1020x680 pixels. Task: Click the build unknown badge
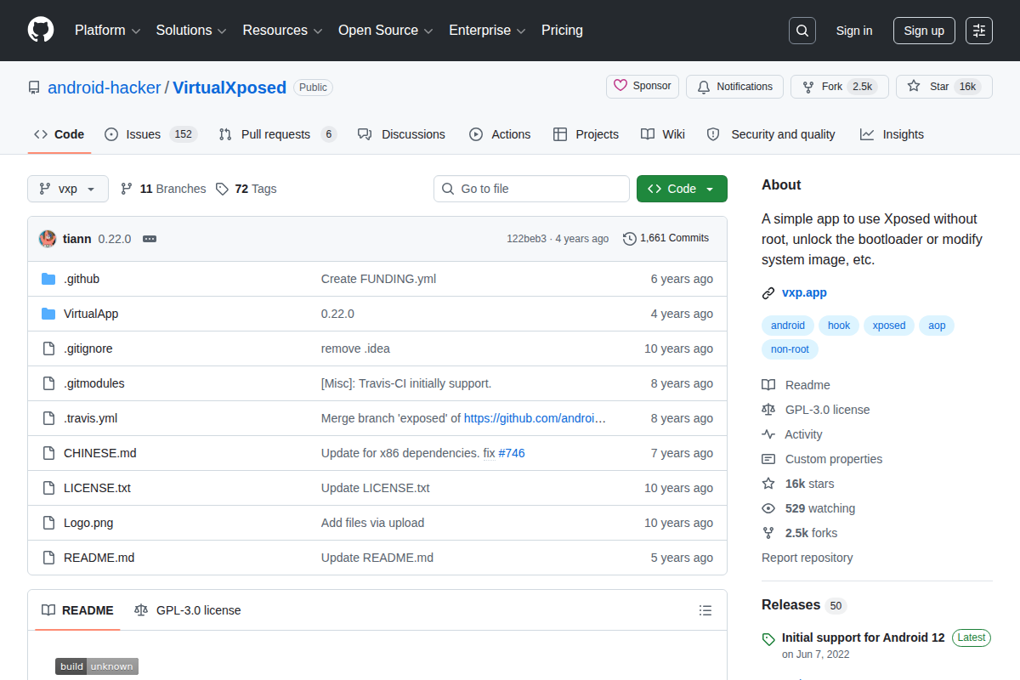97,666
